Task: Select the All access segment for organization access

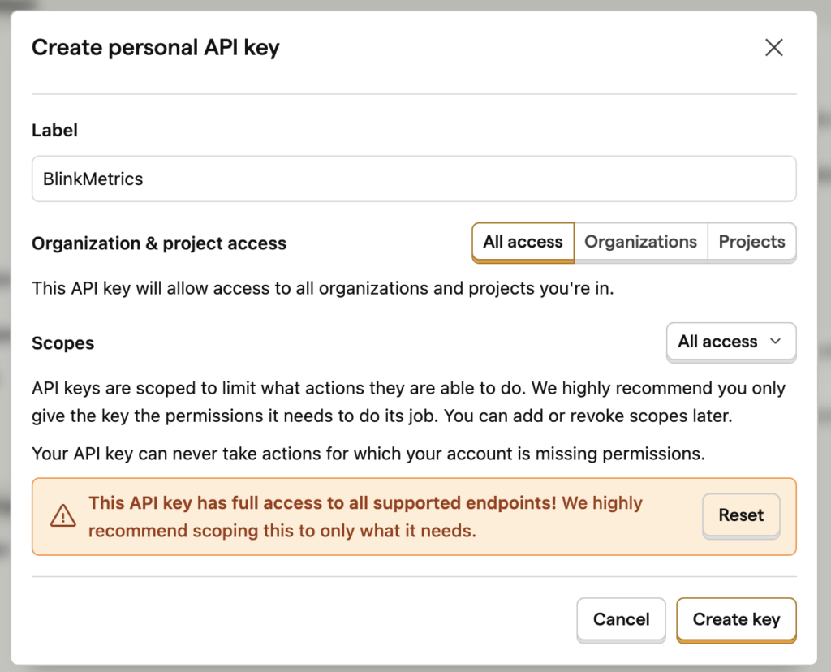Action: 523,242
